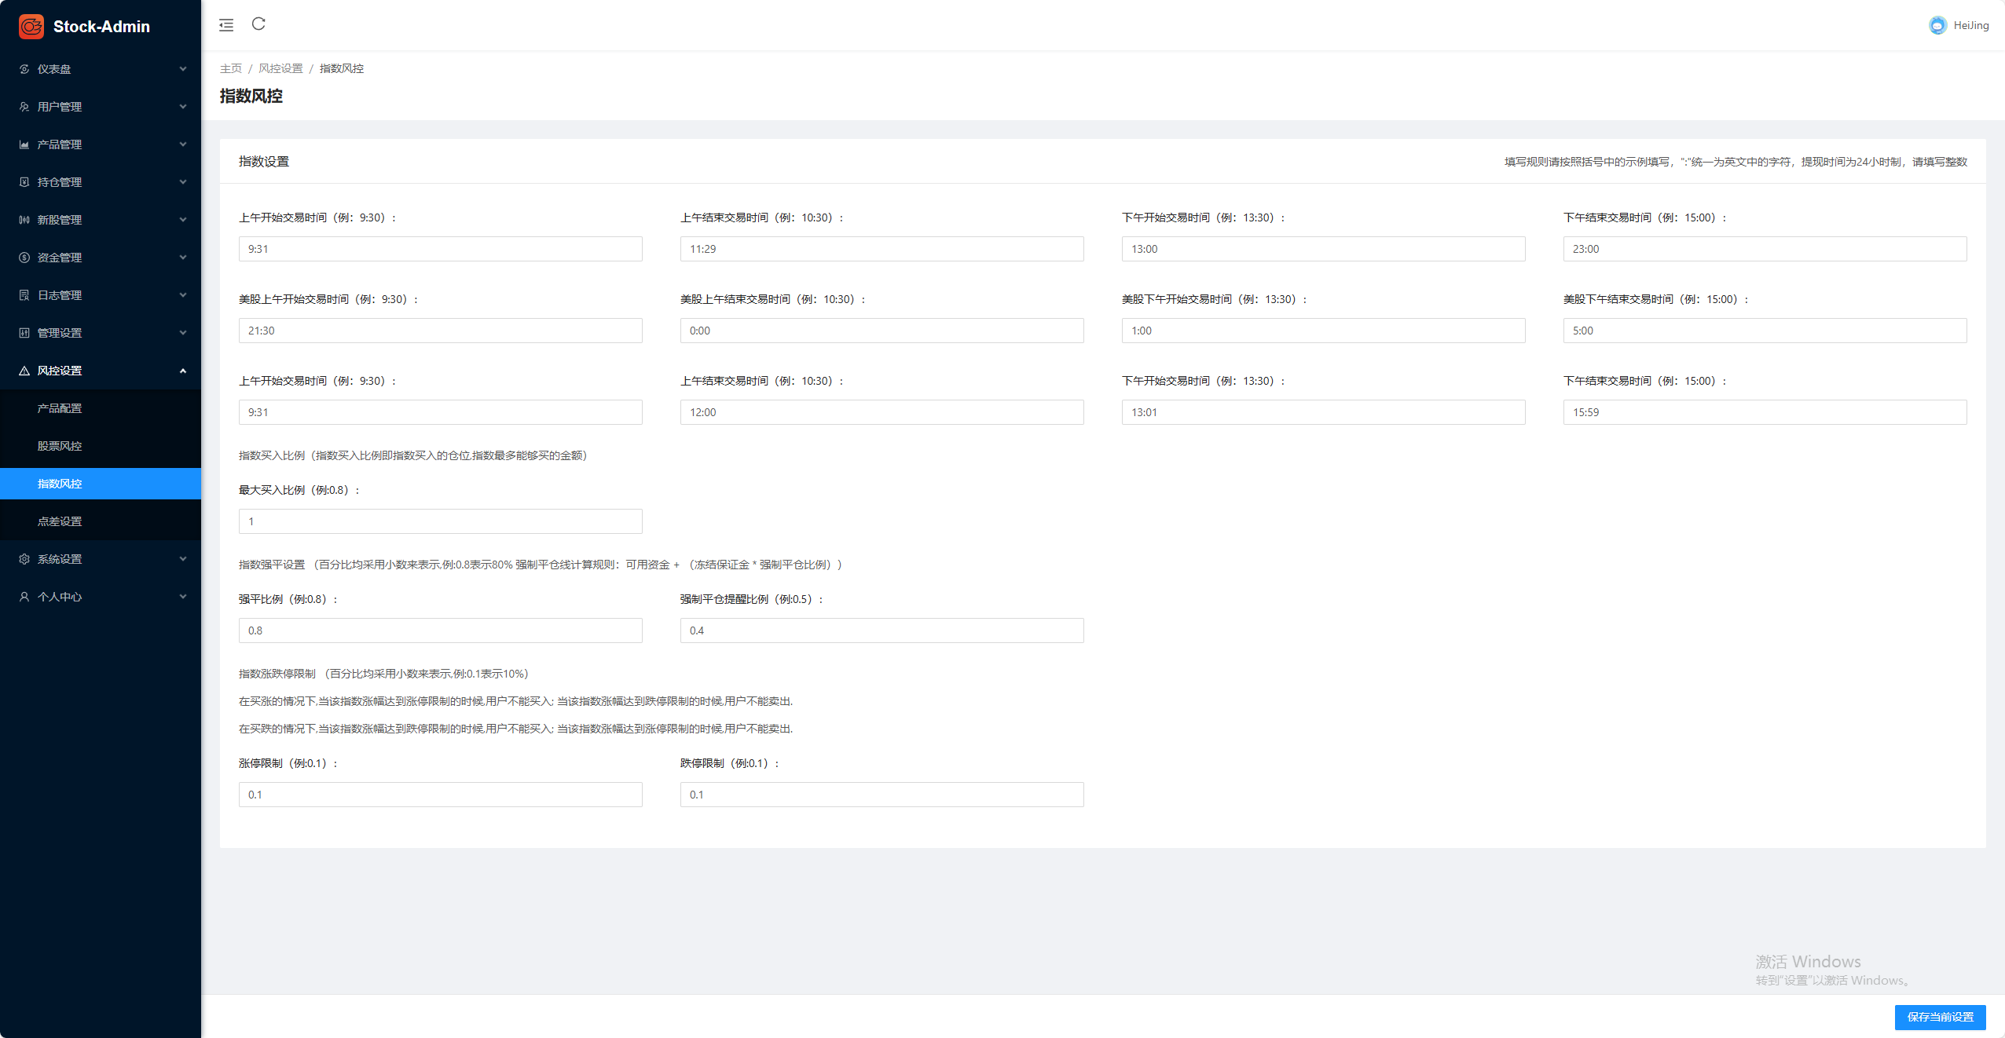Click the refresh page icon
The width and height of the screenshot is (2005, 1038).
point(258,24)
